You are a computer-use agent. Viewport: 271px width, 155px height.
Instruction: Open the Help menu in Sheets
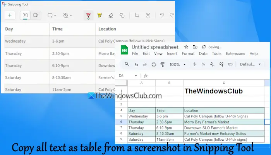(254, 53)
